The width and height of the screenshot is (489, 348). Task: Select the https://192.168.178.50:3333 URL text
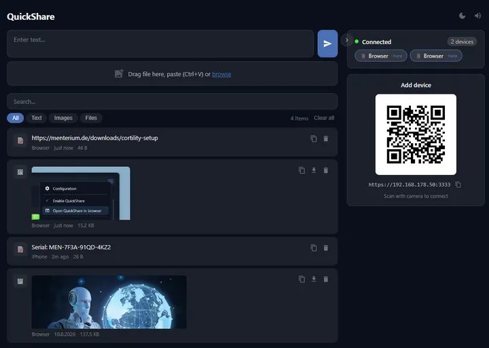[x=409, y=185]
